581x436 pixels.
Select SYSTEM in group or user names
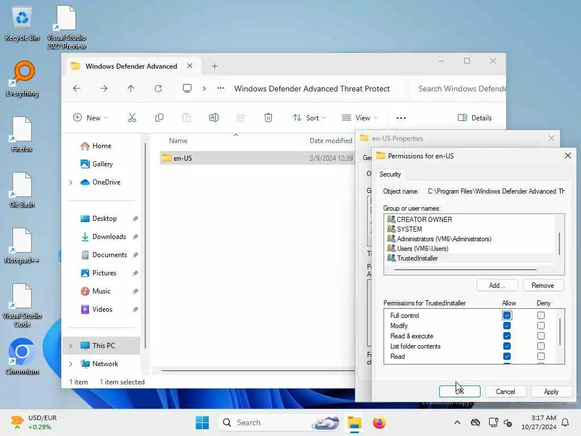(x=409, y=229)
